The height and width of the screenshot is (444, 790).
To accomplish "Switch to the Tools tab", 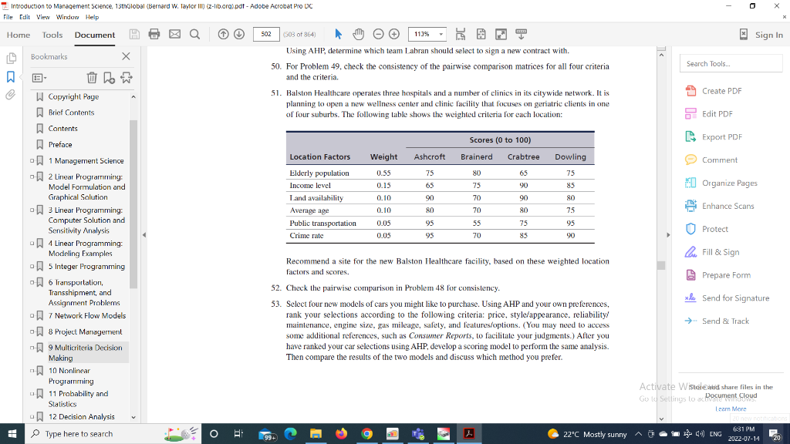I will [51, 35].
